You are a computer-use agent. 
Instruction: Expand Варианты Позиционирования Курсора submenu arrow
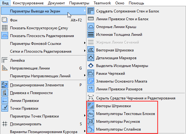pos(85,131)
